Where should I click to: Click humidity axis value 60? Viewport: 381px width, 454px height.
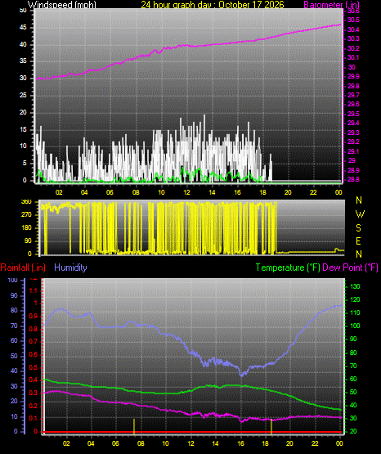click(14, 340)
